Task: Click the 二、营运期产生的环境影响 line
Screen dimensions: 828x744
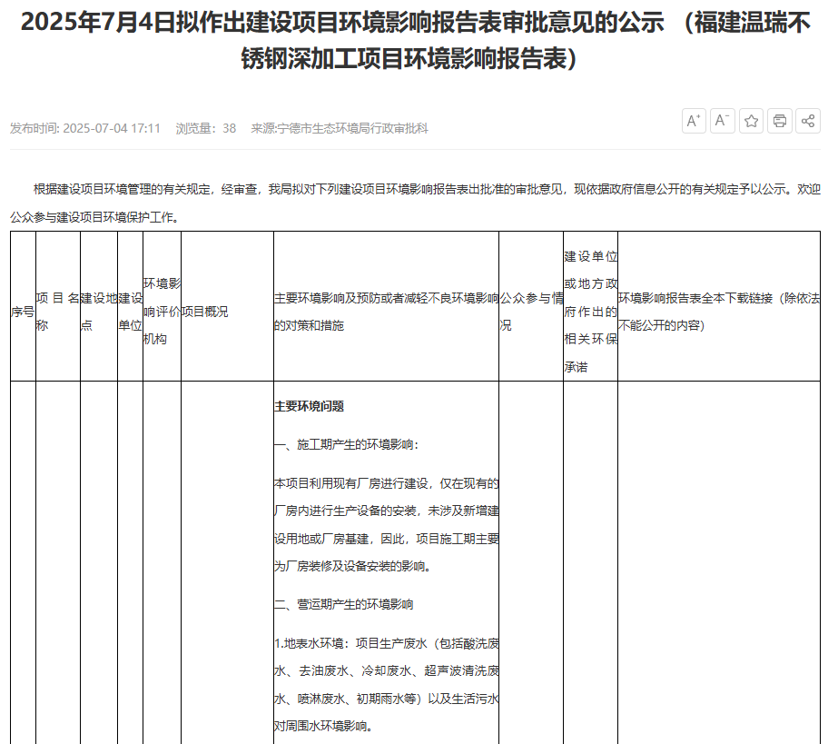Action: point(343,604)
